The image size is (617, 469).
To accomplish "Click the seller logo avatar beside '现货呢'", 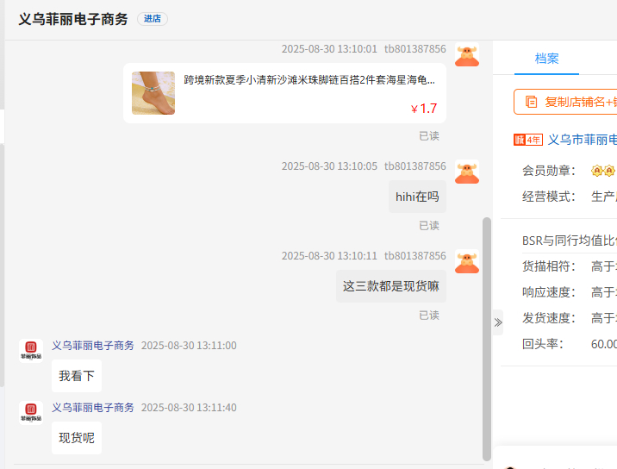I will [31, 413].
